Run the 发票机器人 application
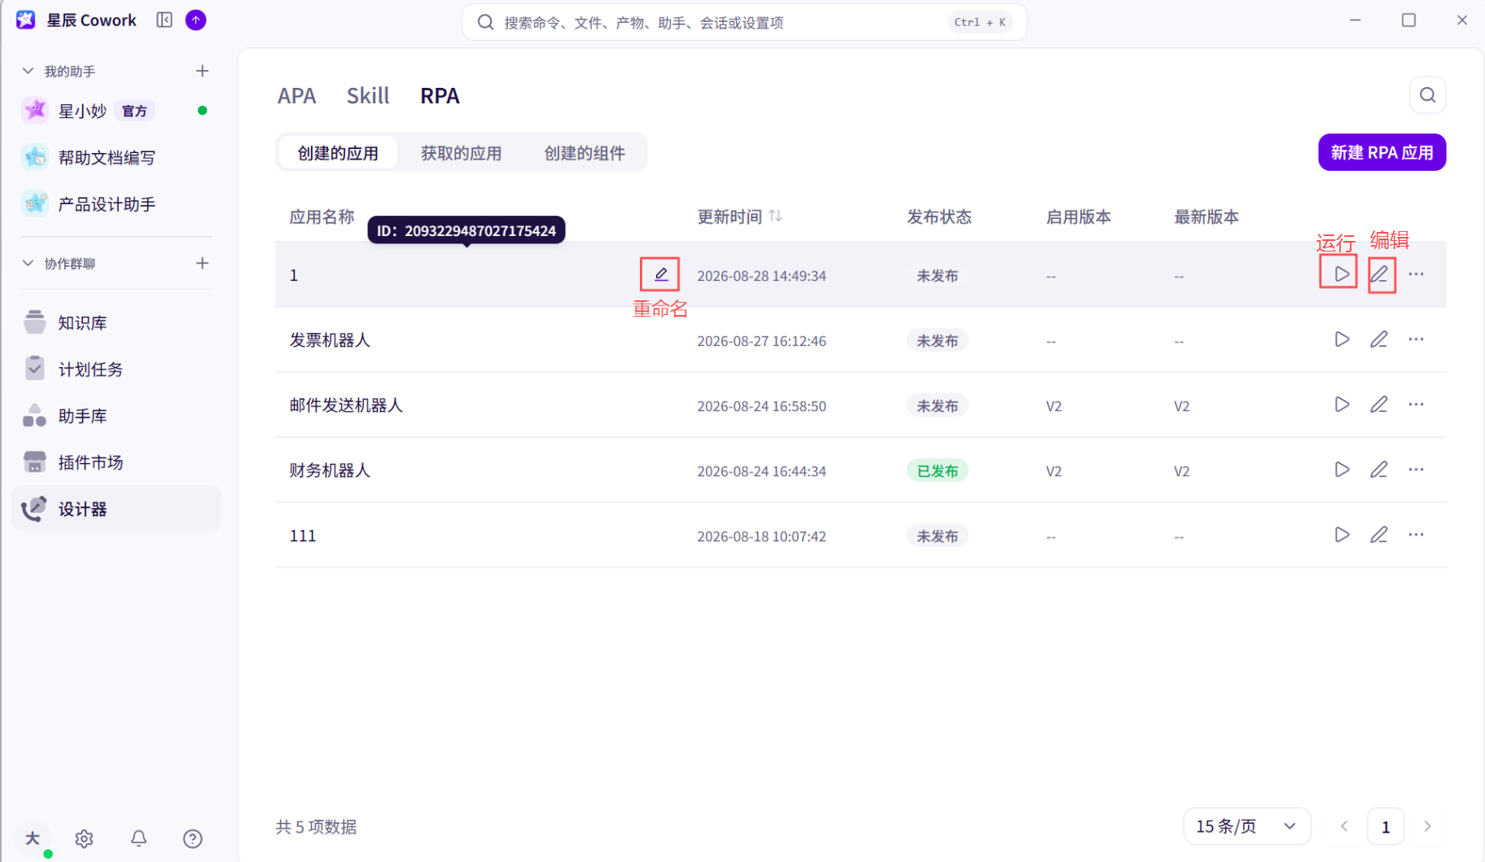The width and height of the screenshot is (1485, 862). pos(1342,339)
